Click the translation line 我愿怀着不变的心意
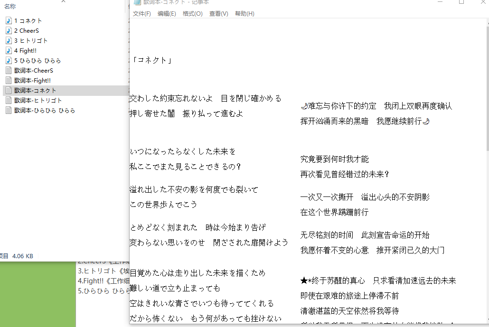The image size is (489, 327). pos(335,250)
